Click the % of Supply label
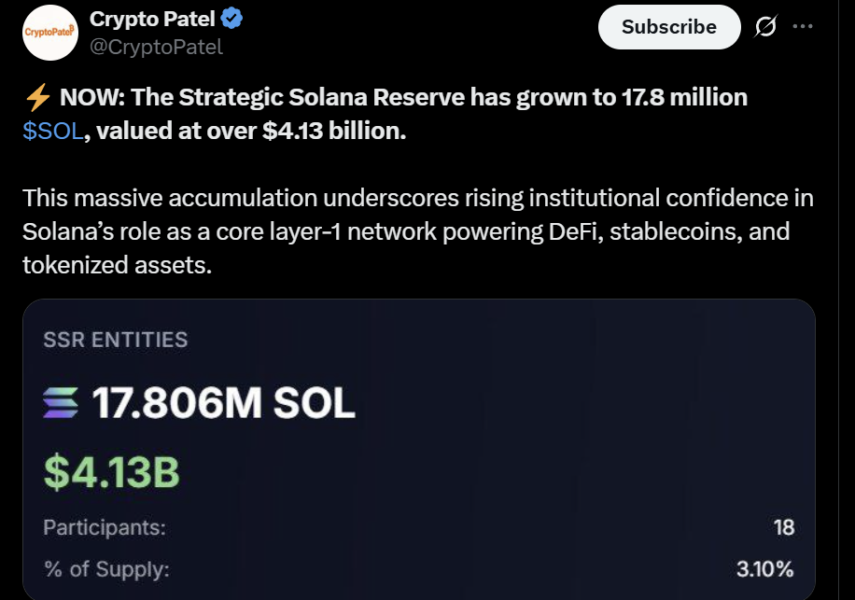Screen dimensions: 855x600 click(x=106, y=568)
